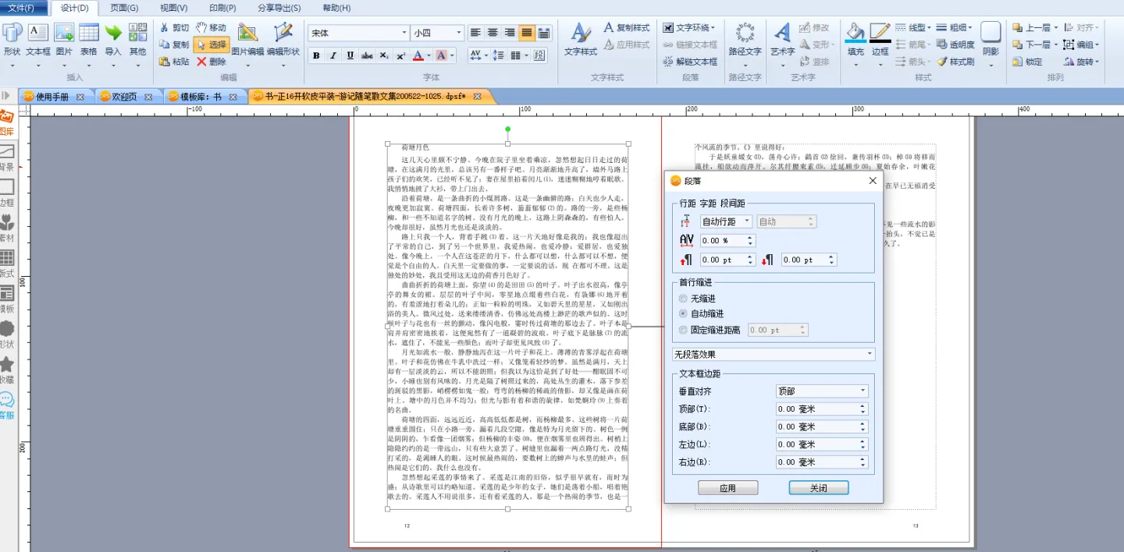Image resolution: width=1124 pixels, height=552 pixels.
Task: Click the Bold formatting icon
Action: pyautogui.click(x=316, y=55)
